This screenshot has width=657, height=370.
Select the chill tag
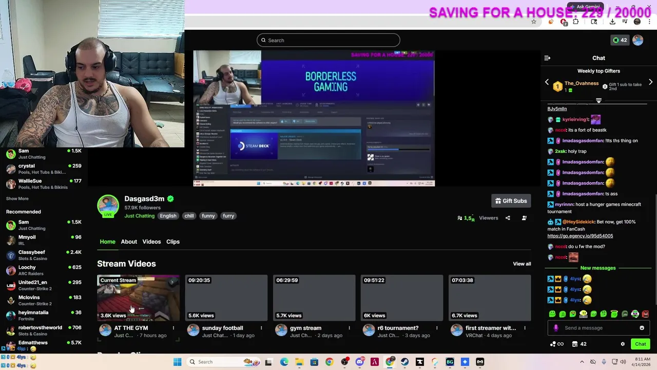coord(189,216)
